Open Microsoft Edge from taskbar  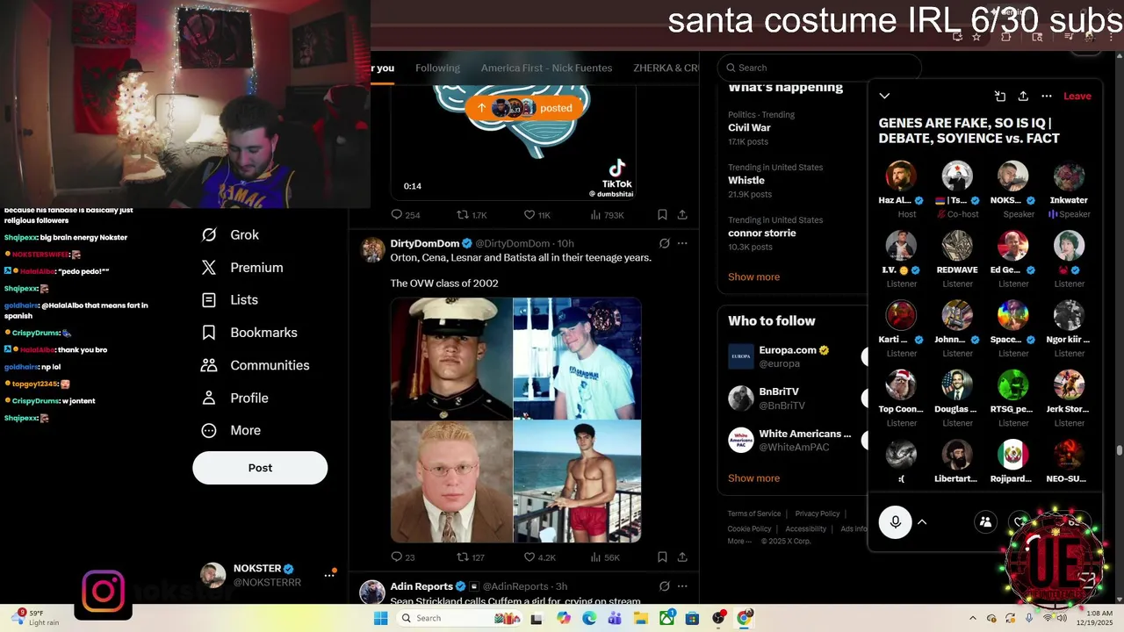(x=589, y=618)
